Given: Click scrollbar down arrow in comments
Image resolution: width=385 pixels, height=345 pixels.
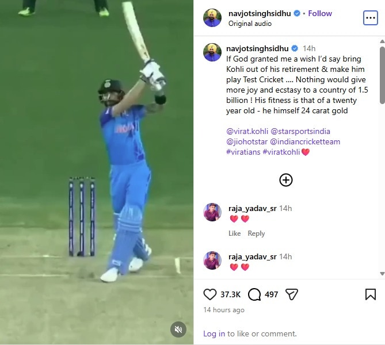Looking at the screenshot, I should tap(382, 274).
